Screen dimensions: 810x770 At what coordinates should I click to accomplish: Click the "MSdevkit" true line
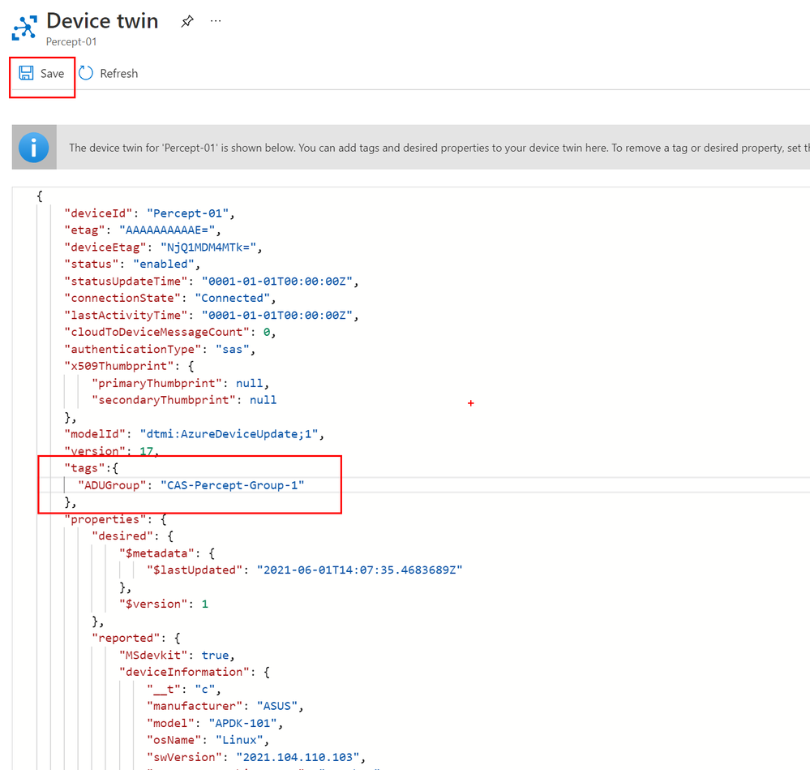point(178,656)
